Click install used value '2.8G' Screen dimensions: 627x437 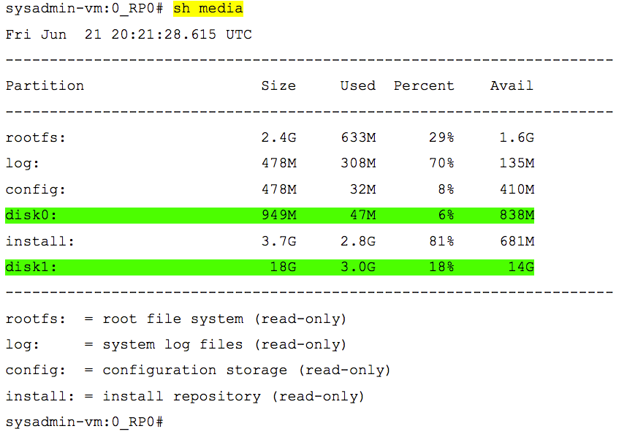pos(358,241)
